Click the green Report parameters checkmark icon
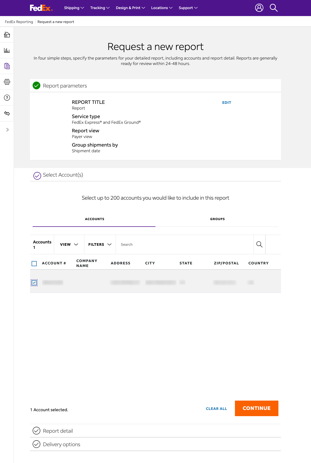Viewport: 311px width, 463px height. pyautogui.click(x=36, y=85)
